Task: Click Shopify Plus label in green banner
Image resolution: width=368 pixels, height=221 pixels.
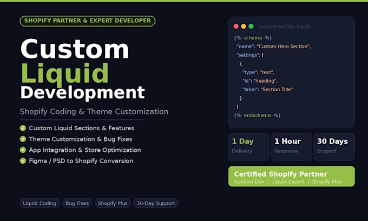Action: [x=327, y=182]
